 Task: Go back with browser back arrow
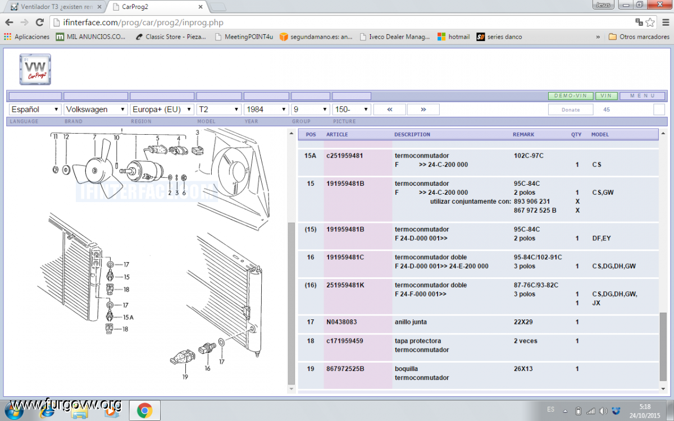pos(9,22)
